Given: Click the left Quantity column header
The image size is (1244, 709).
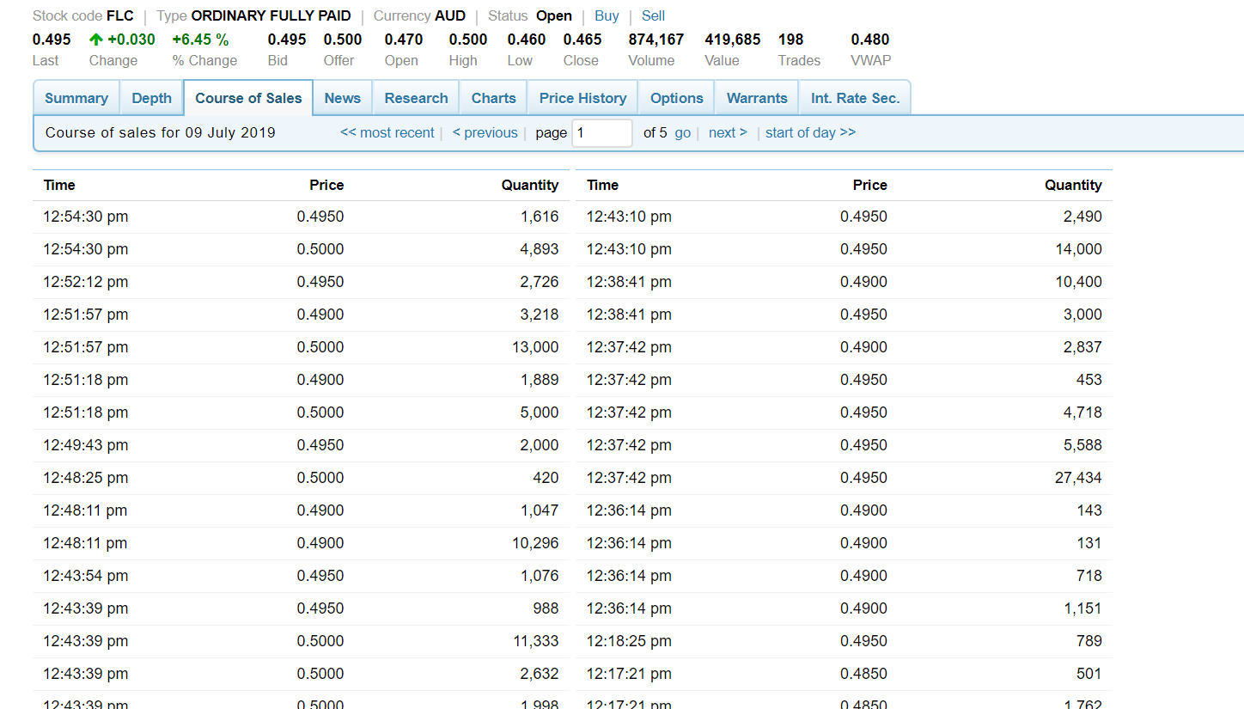Looking at the screenshot, I should click(530, 185).
